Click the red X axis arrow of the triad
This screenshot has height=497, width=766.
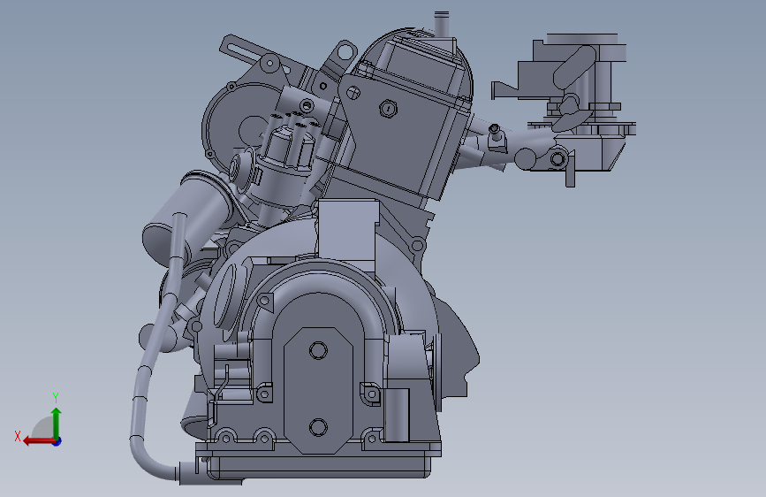pyautogui.click(x=38, y=441)
